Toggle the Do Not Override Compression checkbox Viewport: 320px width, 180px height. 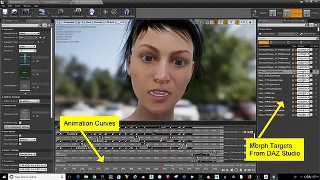(x=20, y=123)
